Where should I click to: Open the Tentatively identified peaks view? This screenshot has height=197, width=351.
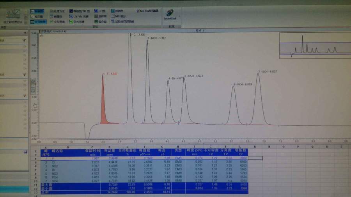point(122,22)
